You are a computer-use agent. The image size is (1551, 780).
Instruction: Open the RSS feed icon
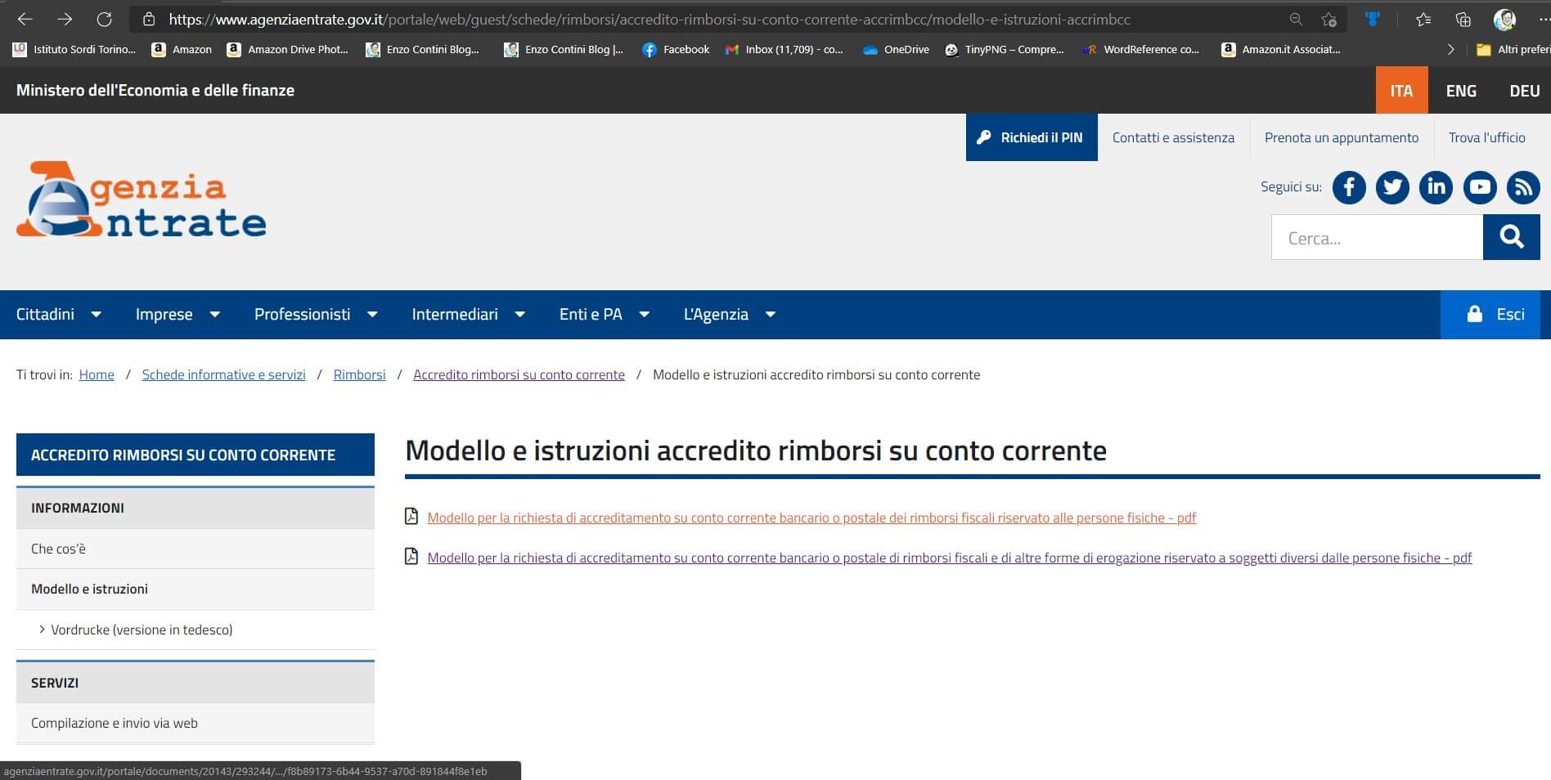click(1522, 187)
